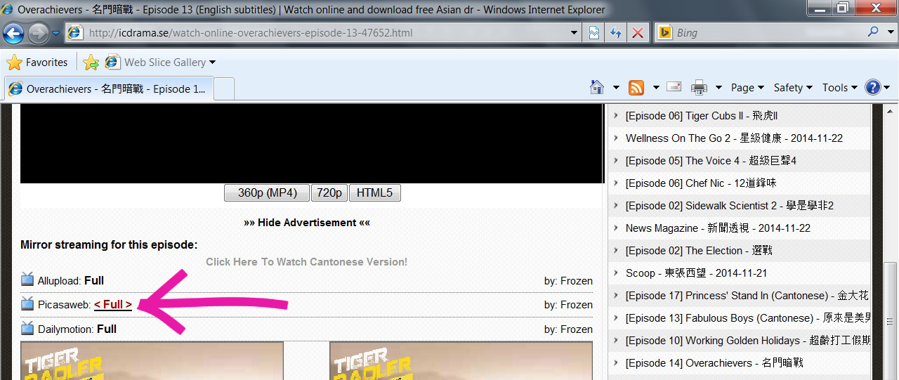The width and height of the screenshot is (899, 380).
Task: Click the Home icon in command bar
Action: click(x=597, y=87)
